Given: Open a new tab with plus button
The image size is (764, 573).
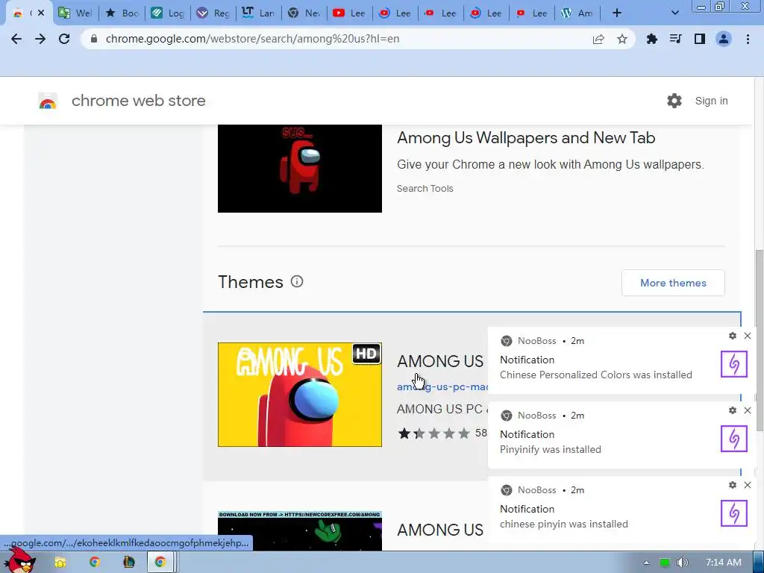Looking at the screenshot, I should pyautogui.click(x=617, y=13).
